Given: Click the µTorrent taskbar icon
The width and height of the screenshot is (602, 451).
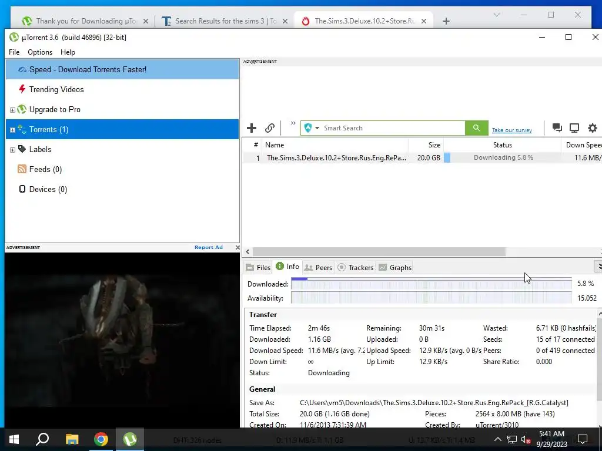Looking at the screenshot, I should [130, 439].
